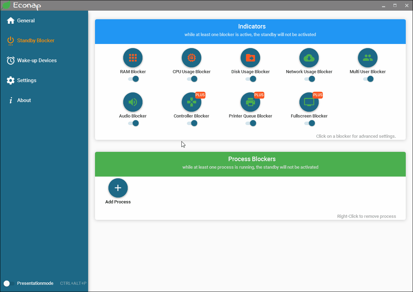Disable the RAM Blocker toggle
The width and height of the screenshot is (413, 292).
[133, 79]
